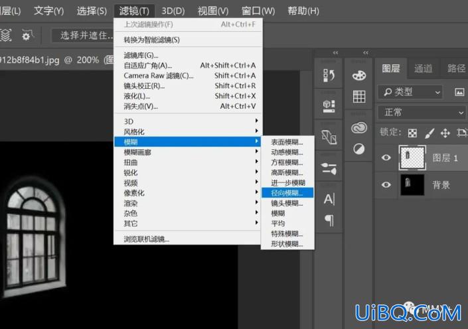
Task: Open the 帮助(H) menu
Action: pyautogui.click(x=303, y=11)
